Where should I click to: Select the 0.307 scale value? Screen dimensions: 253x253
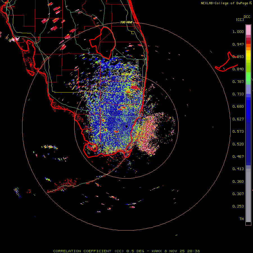(x=238, y=194)
